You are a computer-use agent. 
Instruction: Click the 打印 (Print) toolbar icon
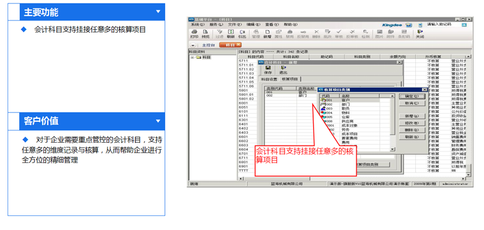coord(194,34)
